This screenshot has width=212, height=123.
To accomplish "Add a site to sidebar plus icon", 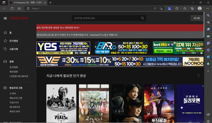I will coord(208,71).
